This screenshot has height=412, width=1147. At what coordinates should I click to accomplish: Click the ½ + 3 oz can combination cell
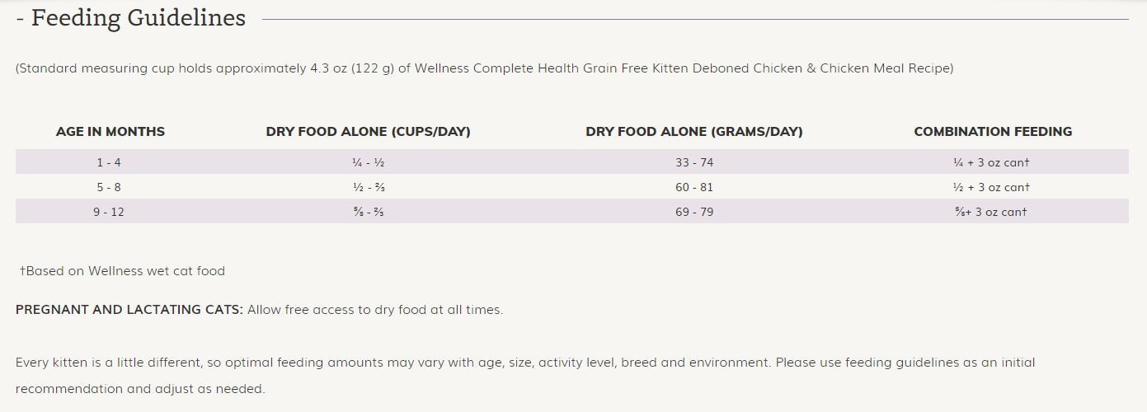(991, 187)
